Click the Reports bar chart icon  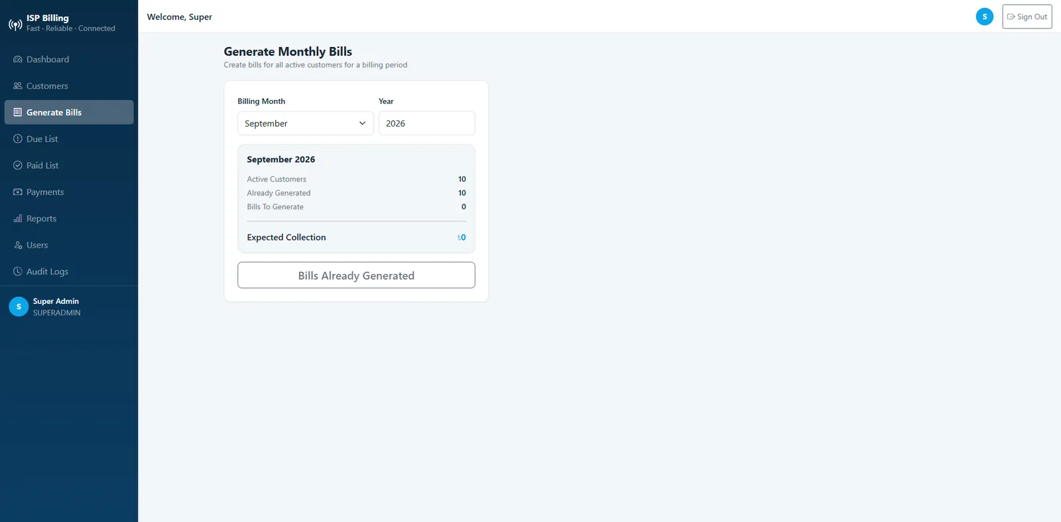18,219
